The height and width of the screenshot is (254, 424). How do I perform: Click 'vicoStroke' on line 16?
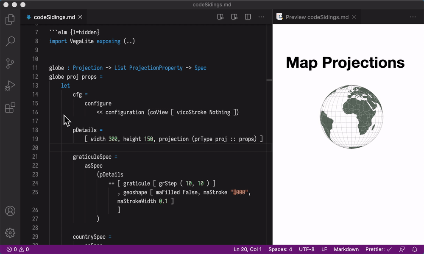(x=192, y=112)
